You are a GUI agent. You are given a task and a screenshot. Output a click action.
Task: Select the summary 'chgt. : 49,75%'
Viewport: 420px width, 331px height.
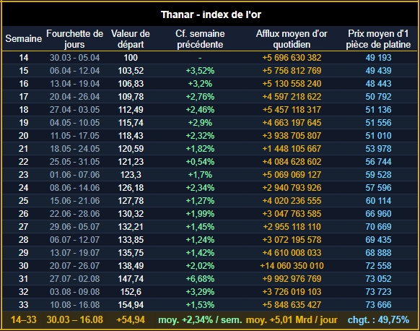tap(378, 319)
